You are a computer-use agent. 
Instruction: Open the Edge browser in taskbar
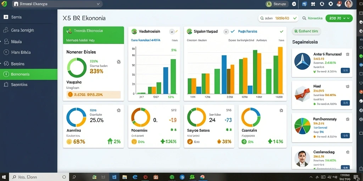click(135, 177)
